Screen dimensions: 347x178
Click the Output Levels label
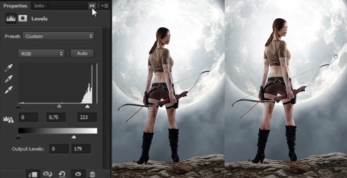pos(28,149)
